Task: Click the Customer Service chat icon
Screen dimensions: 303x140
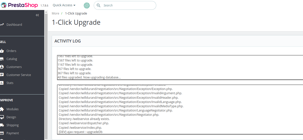Action: tap(2, 75)
